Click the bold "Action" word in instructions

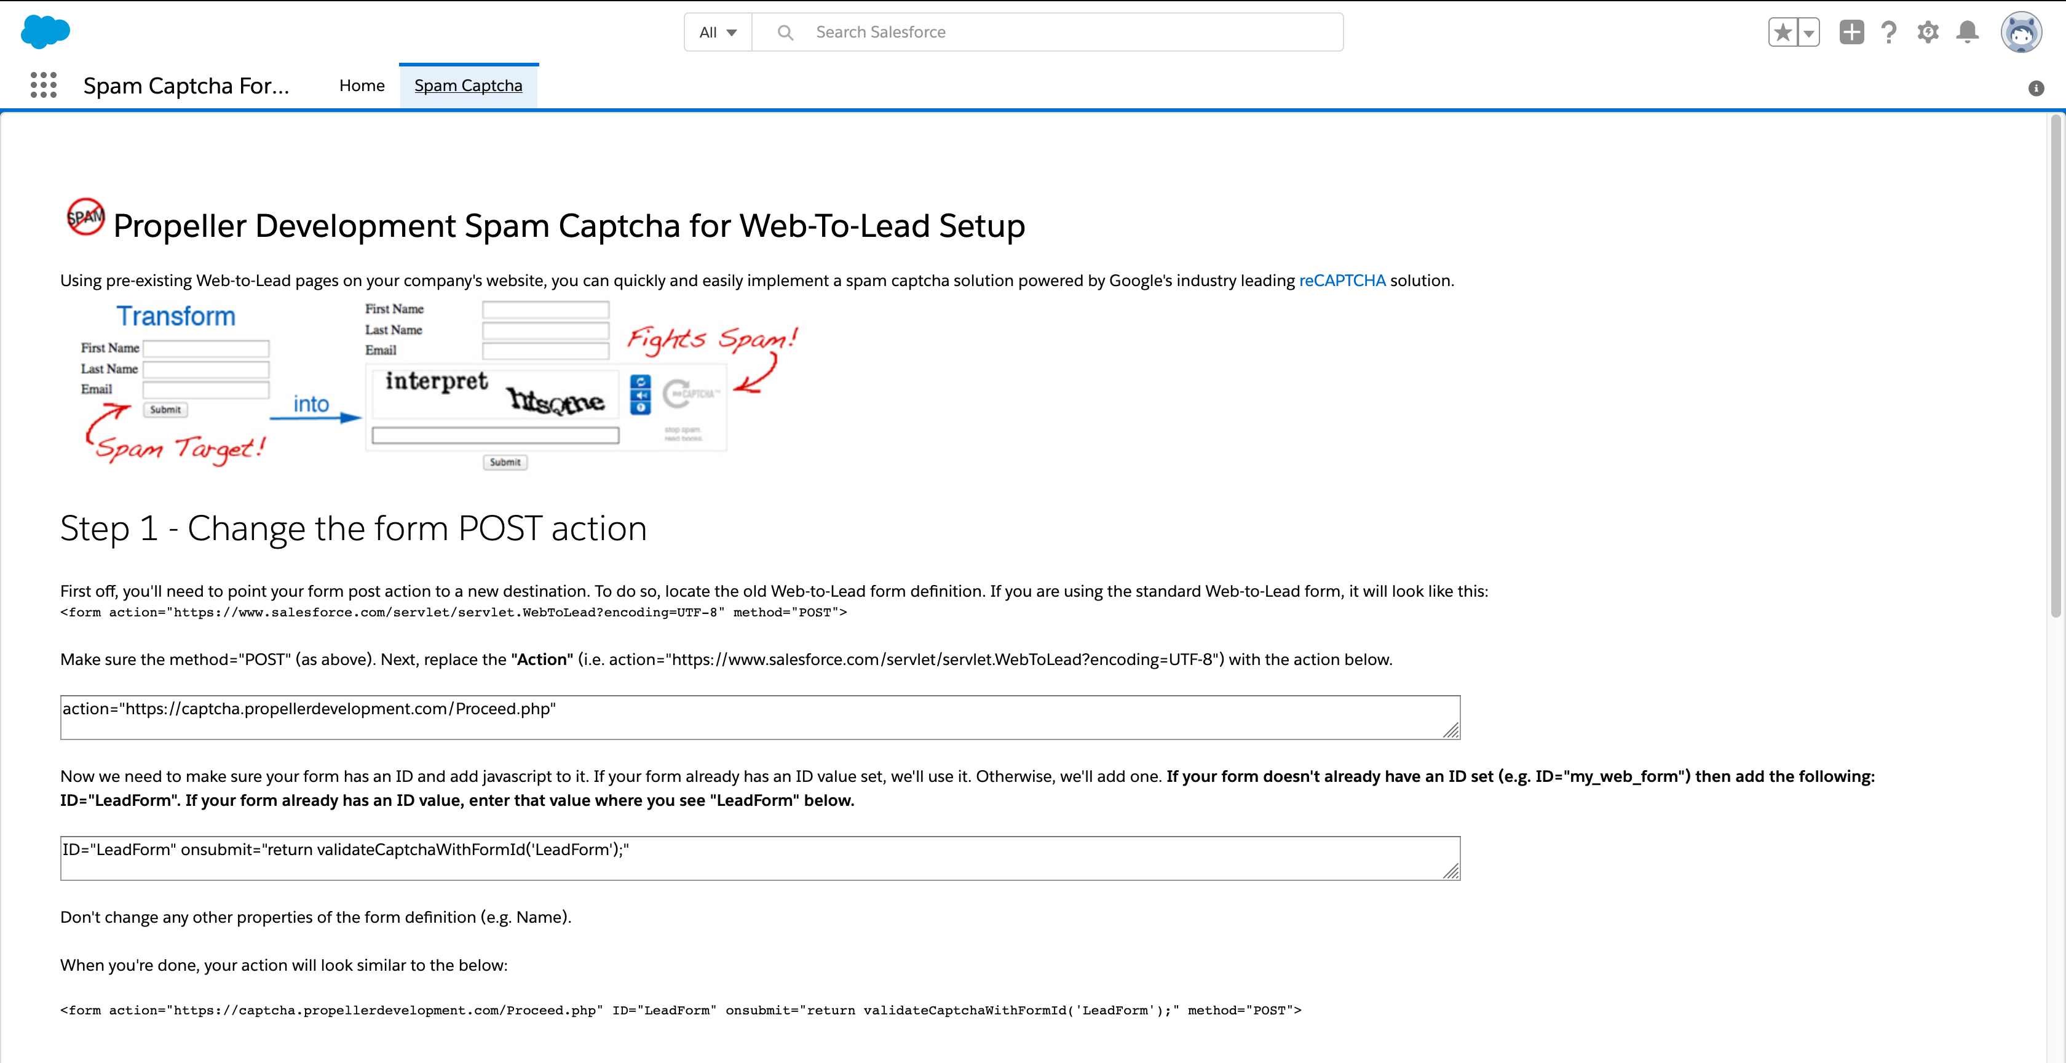click(x=541, y=659)
